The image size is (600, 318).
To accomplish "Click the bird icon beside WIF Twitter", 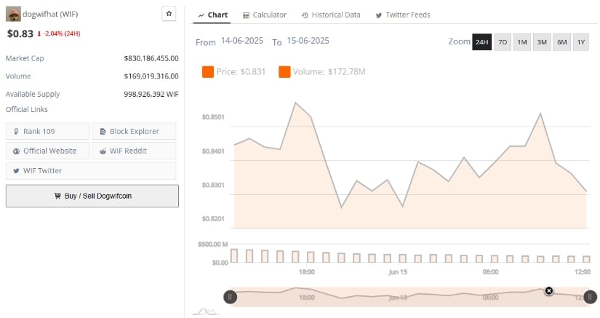I will [16, 171].
